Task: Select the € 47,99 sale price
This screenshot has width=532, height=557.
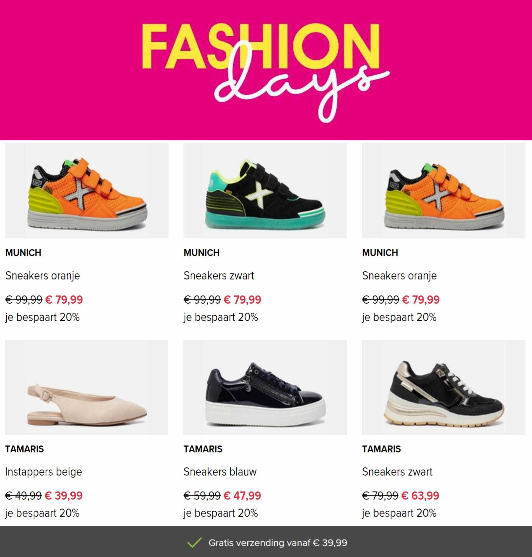Action: [x=242, y=496]
